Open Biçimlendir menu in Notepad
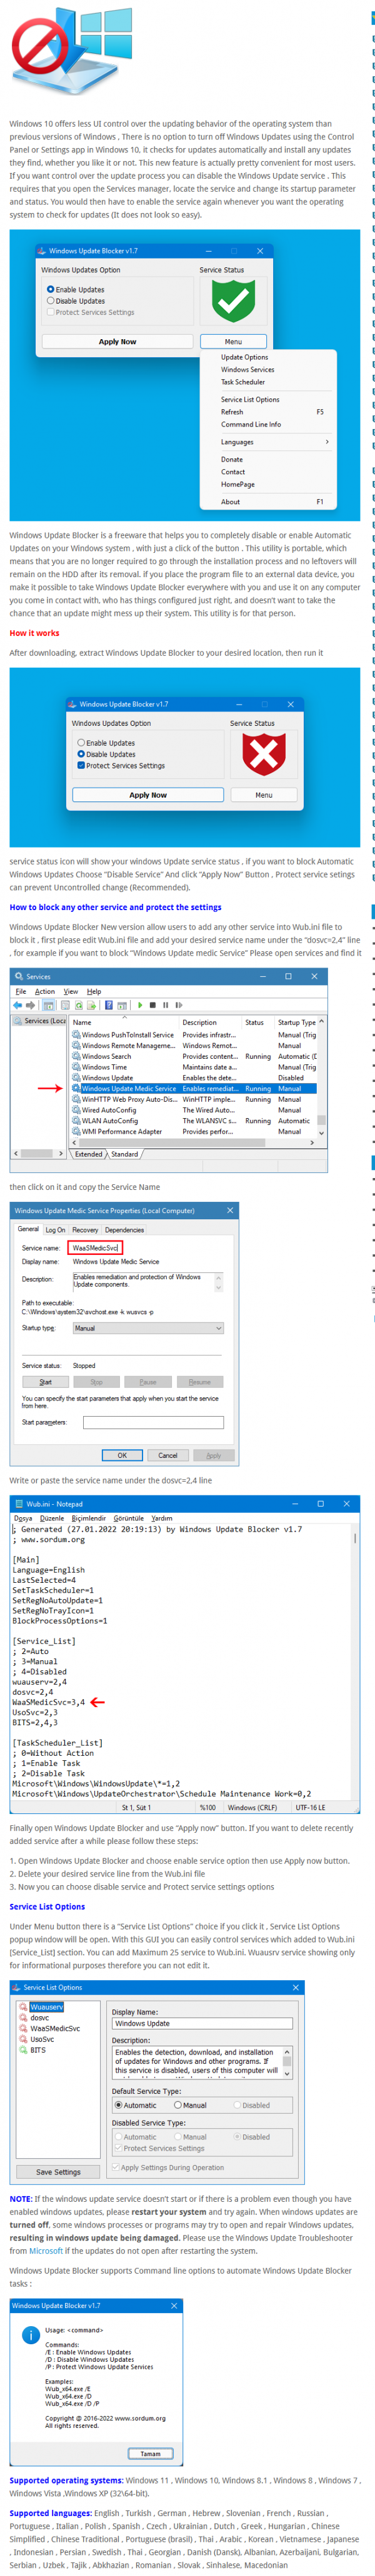375x2576 pixels. pos(89,1518)
